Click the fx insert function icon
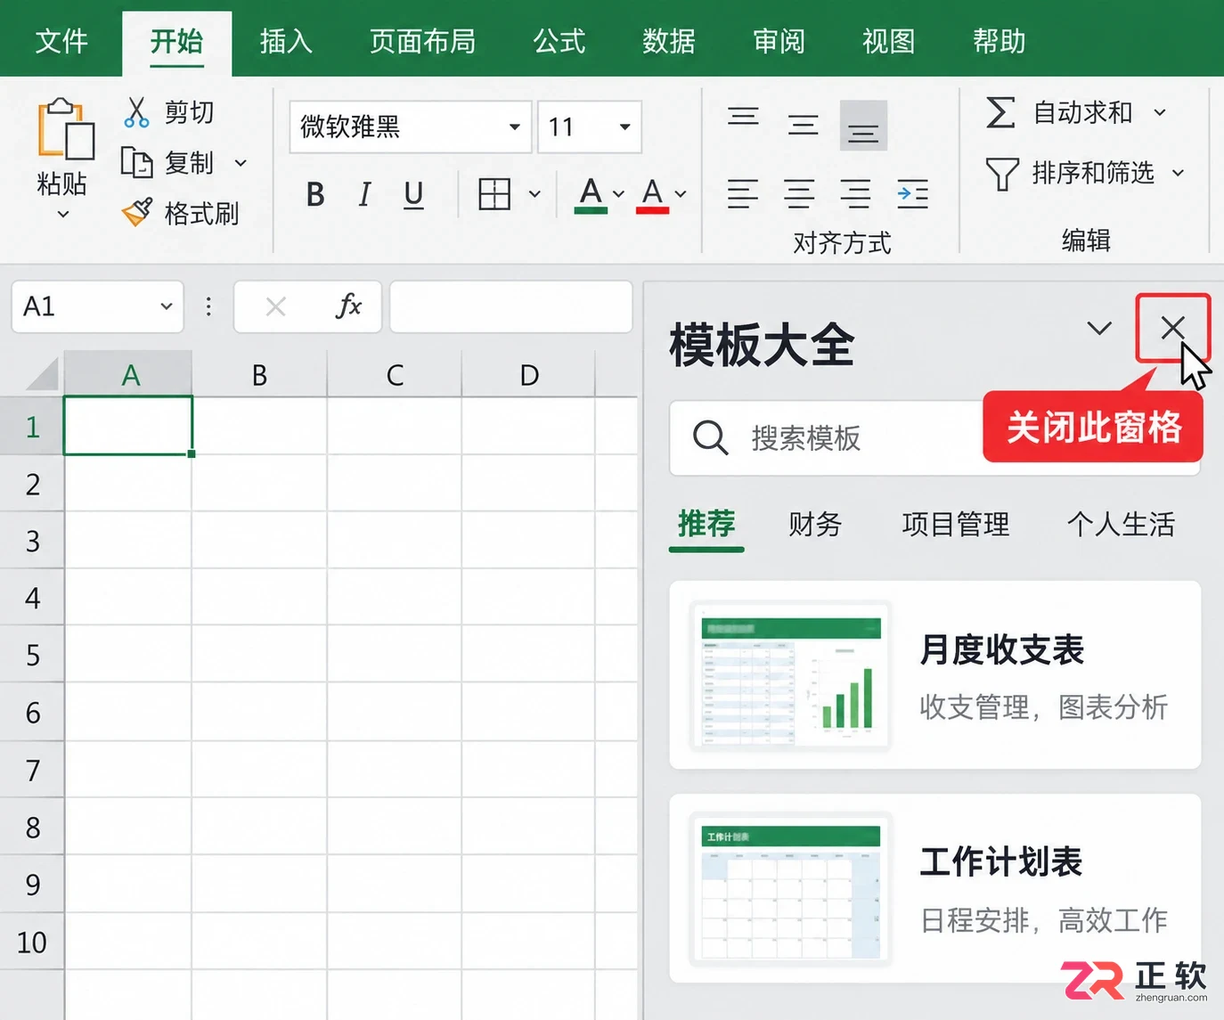The image size is (1224, 1020). (348, 306)
